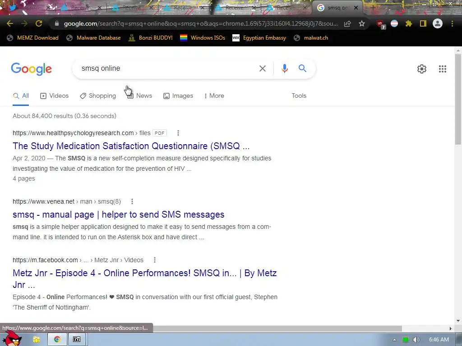The height and width of the screenshot is (346, 462).
Task: Click the green network tray icon
Action: [406, 340]
